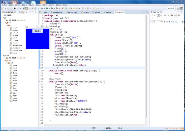This screenshot has width=185, height=131.
Task: Expand the All filter arrow in Task List
Action: click(x=165, y=22)
